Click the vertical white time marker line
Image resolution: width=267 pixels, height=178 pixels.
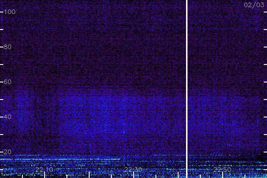(187, 89)
